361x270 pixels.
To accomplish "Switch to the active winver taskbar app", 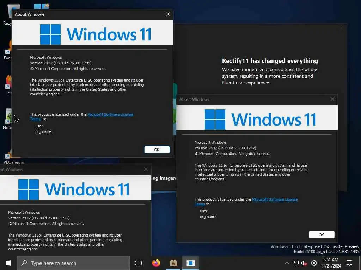I will [x=191, y=263].
